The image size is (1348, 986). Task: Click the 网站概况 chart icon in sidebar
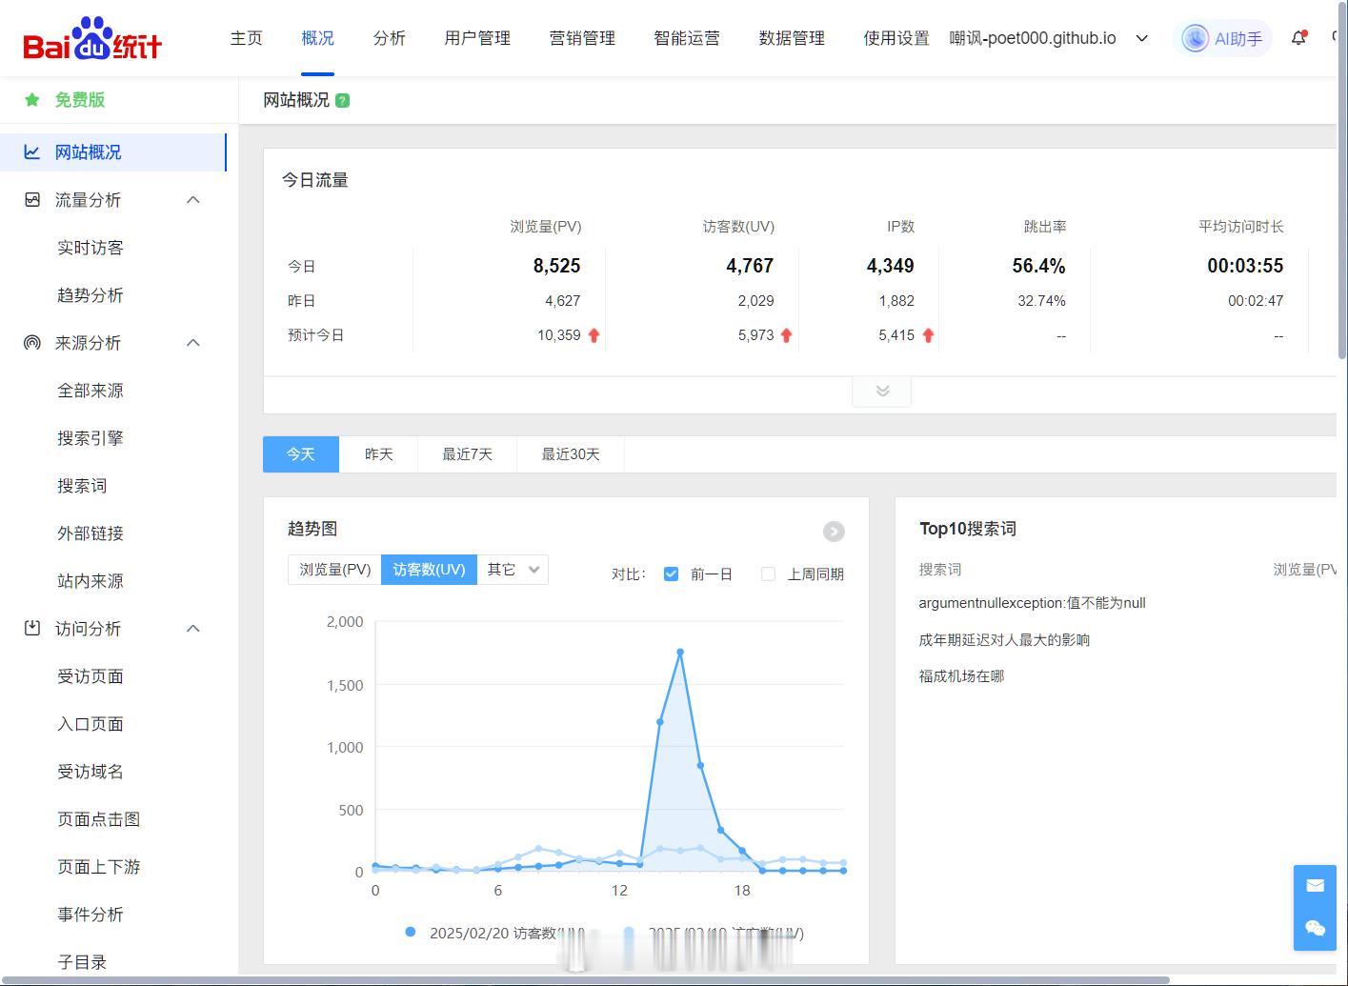click(32, 151)
